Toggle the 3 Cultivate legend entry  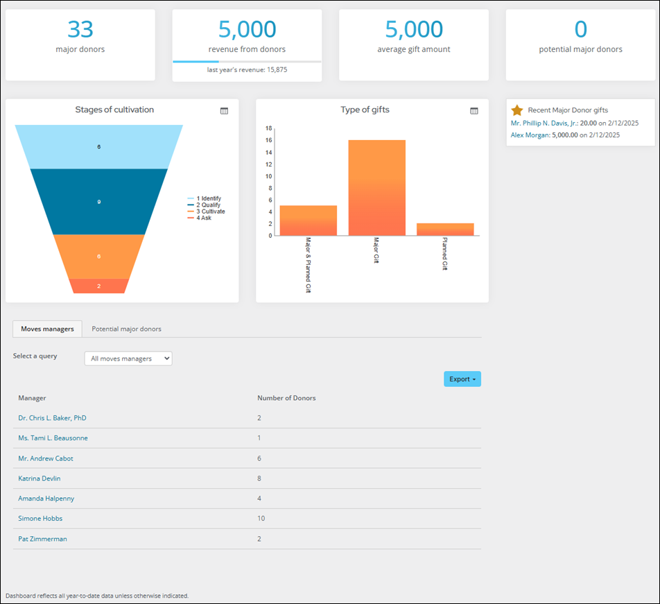pos(207,212)
